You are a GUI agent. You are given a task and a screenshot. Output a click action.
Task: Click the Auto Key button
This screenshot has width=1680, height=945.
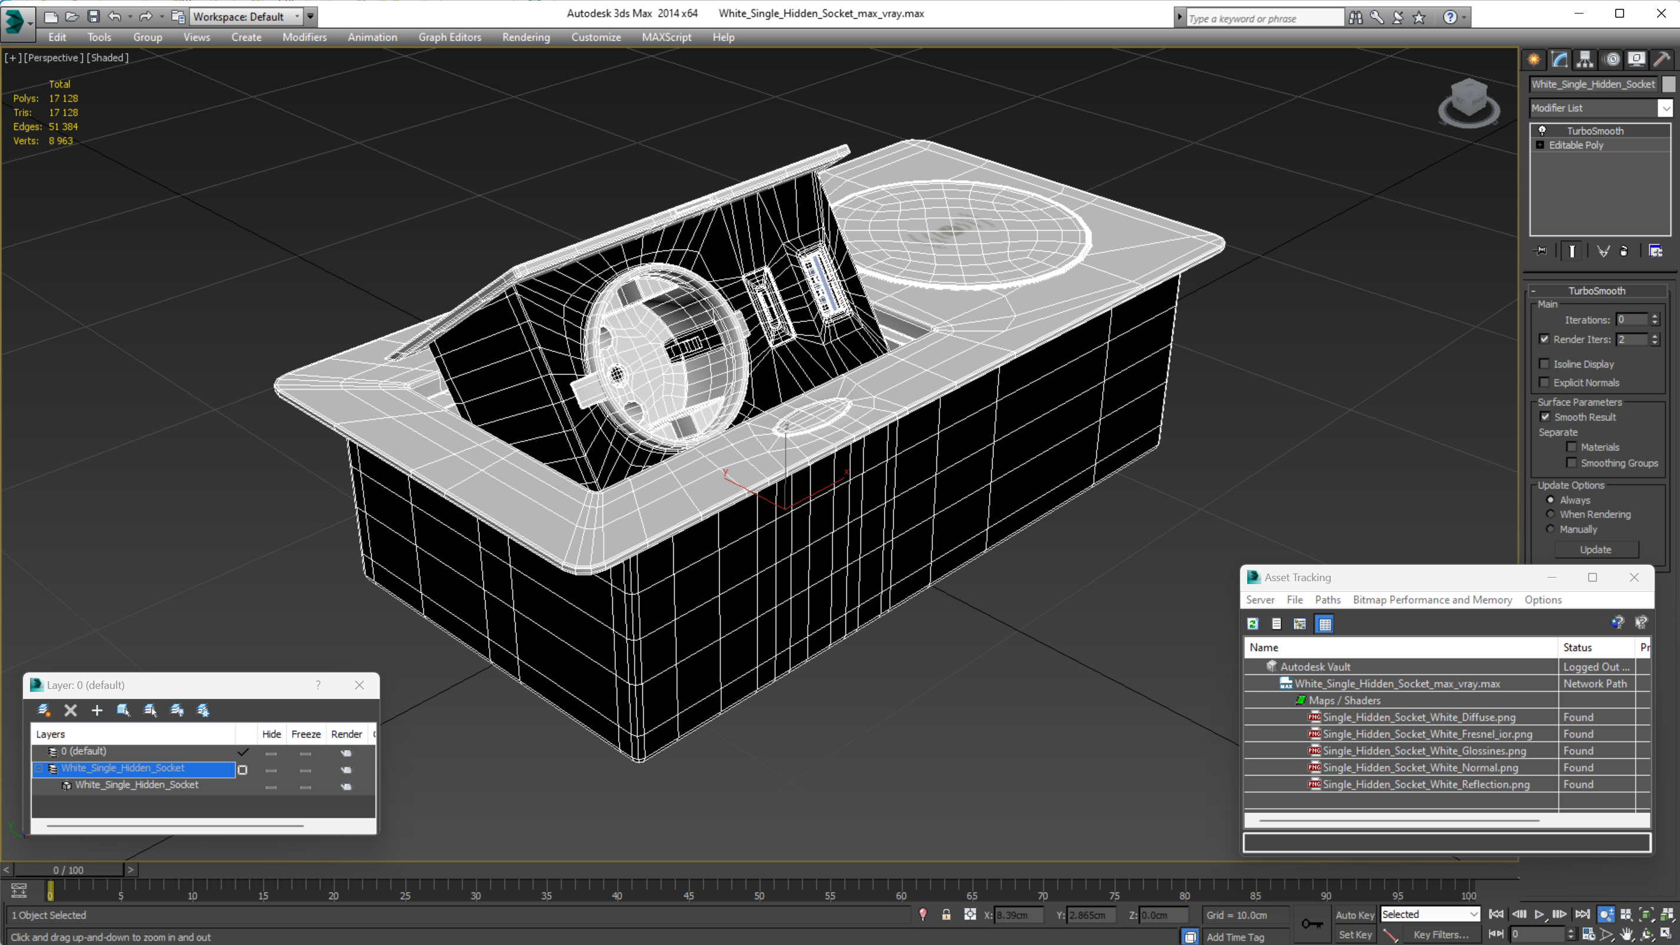coord(1354,915)
